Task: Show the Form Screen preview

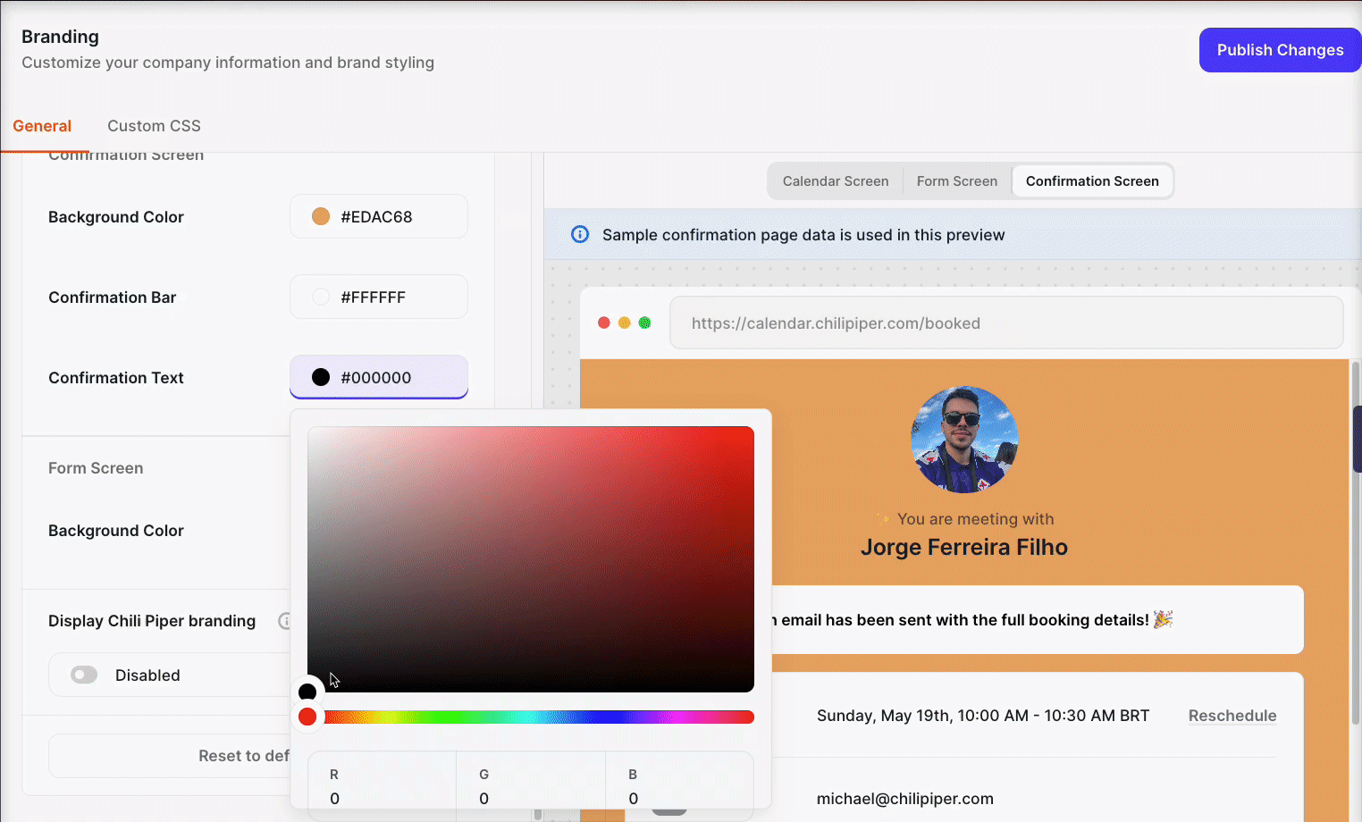Action: (x=957, y=181)
